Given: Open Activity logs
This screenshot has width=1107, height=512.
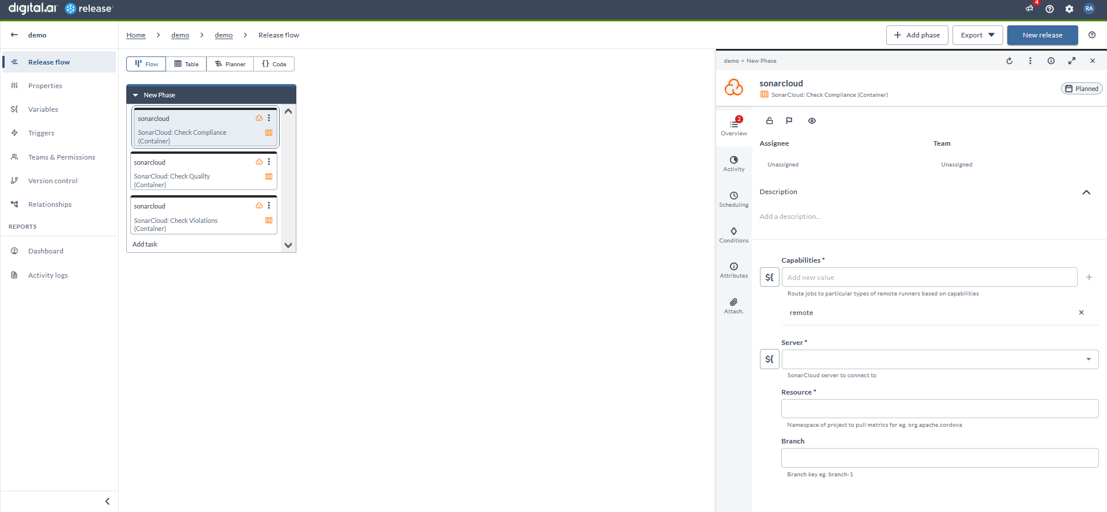Looking at the screenshot, I should (59, 275).
